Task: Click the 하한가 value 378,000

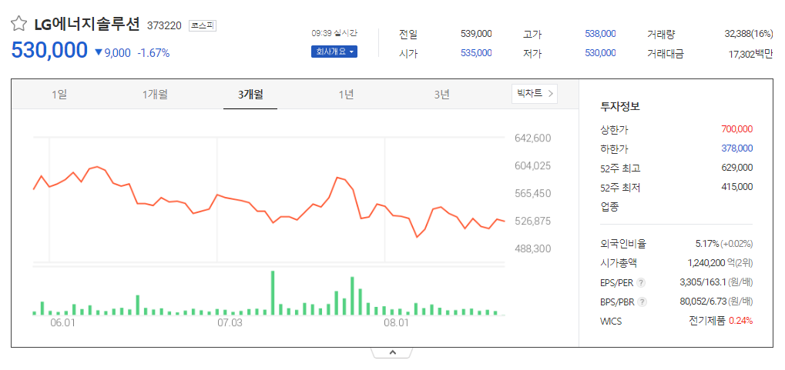Action: click(x=737, y=148)
